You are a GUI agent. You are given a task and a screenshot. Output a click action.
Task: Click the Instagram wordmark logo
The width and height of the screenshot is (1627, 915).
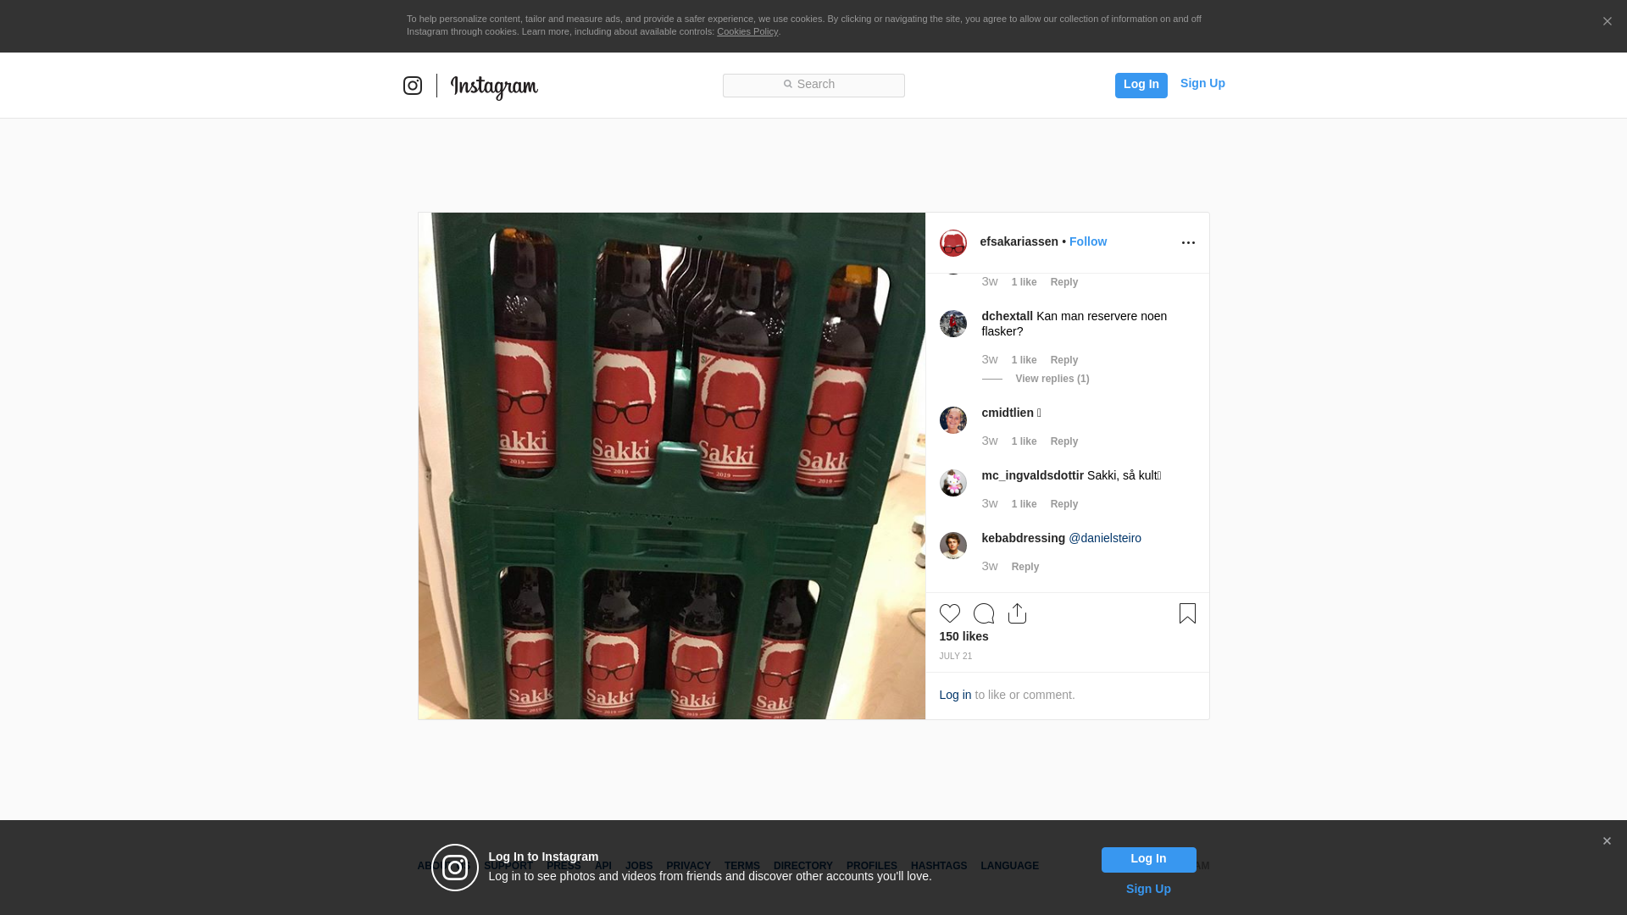click(x=494, y=87)
